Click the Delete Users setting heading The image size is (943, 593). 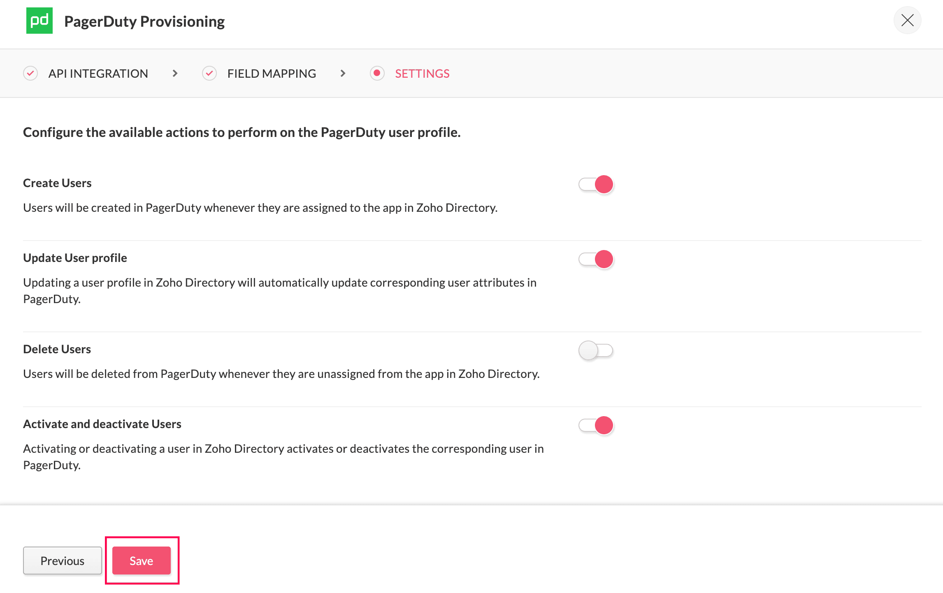tap(57, 349)
